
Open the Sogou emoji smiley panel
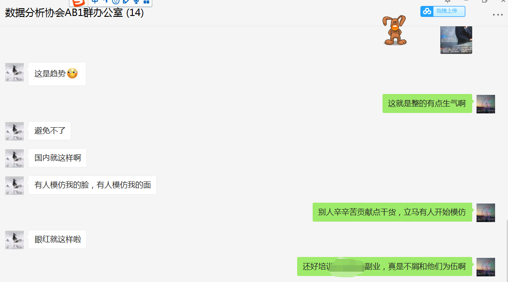pos(116,2)
